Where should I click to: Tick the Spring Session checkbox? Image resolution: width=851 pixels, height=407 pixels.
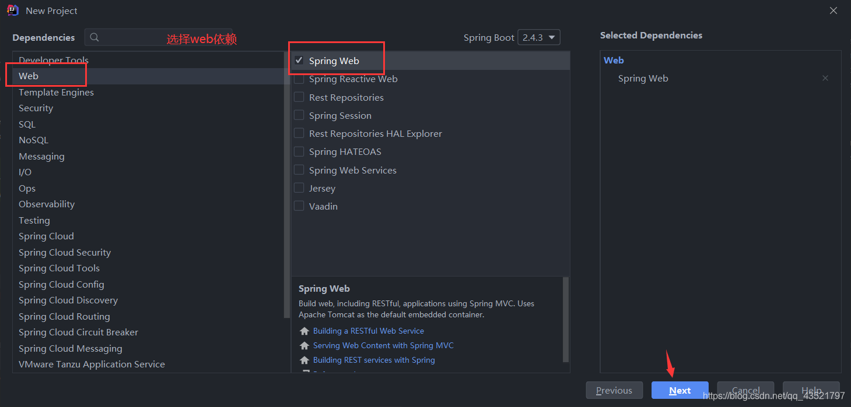coord(299,115)
